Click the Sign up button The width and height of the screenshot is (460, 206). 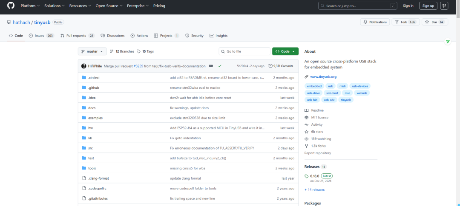428,6
